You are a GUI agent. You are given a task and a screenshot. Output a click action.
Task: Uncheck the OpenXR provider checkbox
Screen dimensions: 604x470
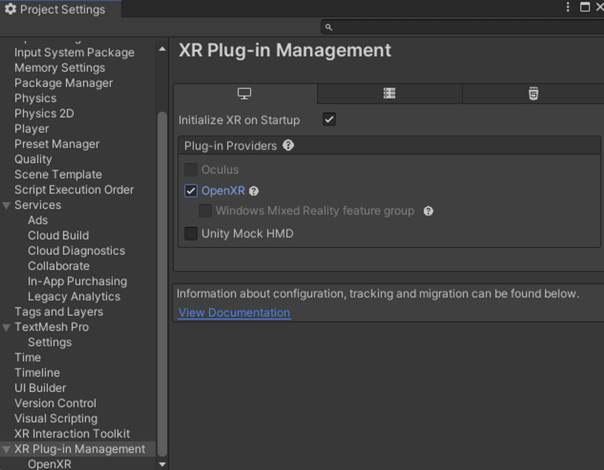[x=191, y=191]
